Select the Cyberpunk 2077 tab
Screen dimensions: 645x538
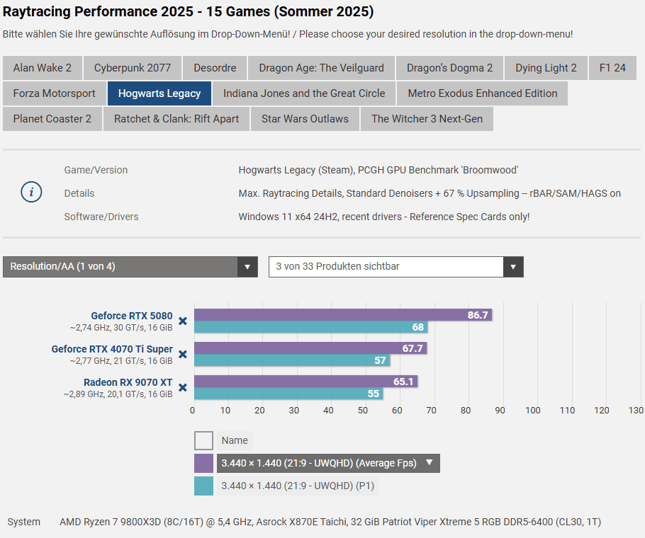click(x=133, y=68)
